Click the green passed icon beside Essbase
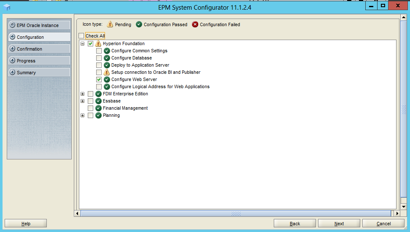Screen dimensions: 410x232 (98, 101)
